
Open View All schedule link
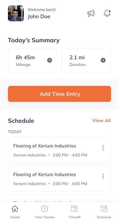pyautogui.click(x=101, y=120)
